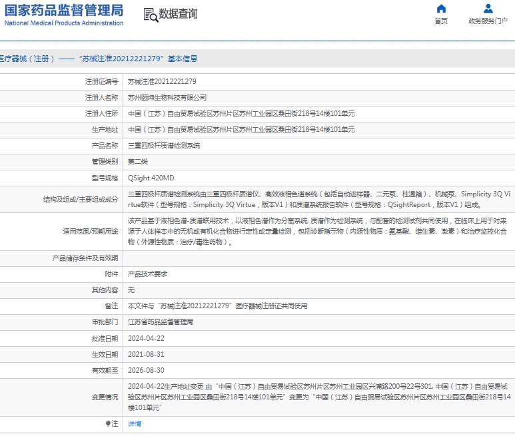Screen dimensions: 515x436
Task: Click the 批准日期 row label
Action: [x=105, y=338]
